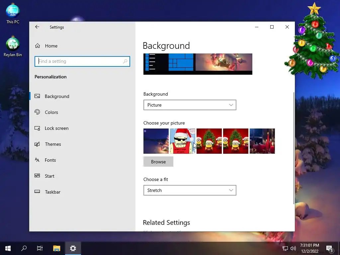340x255 pixels.
Task: Open Task View on the taskbar
Action: [x=40, y=248]
